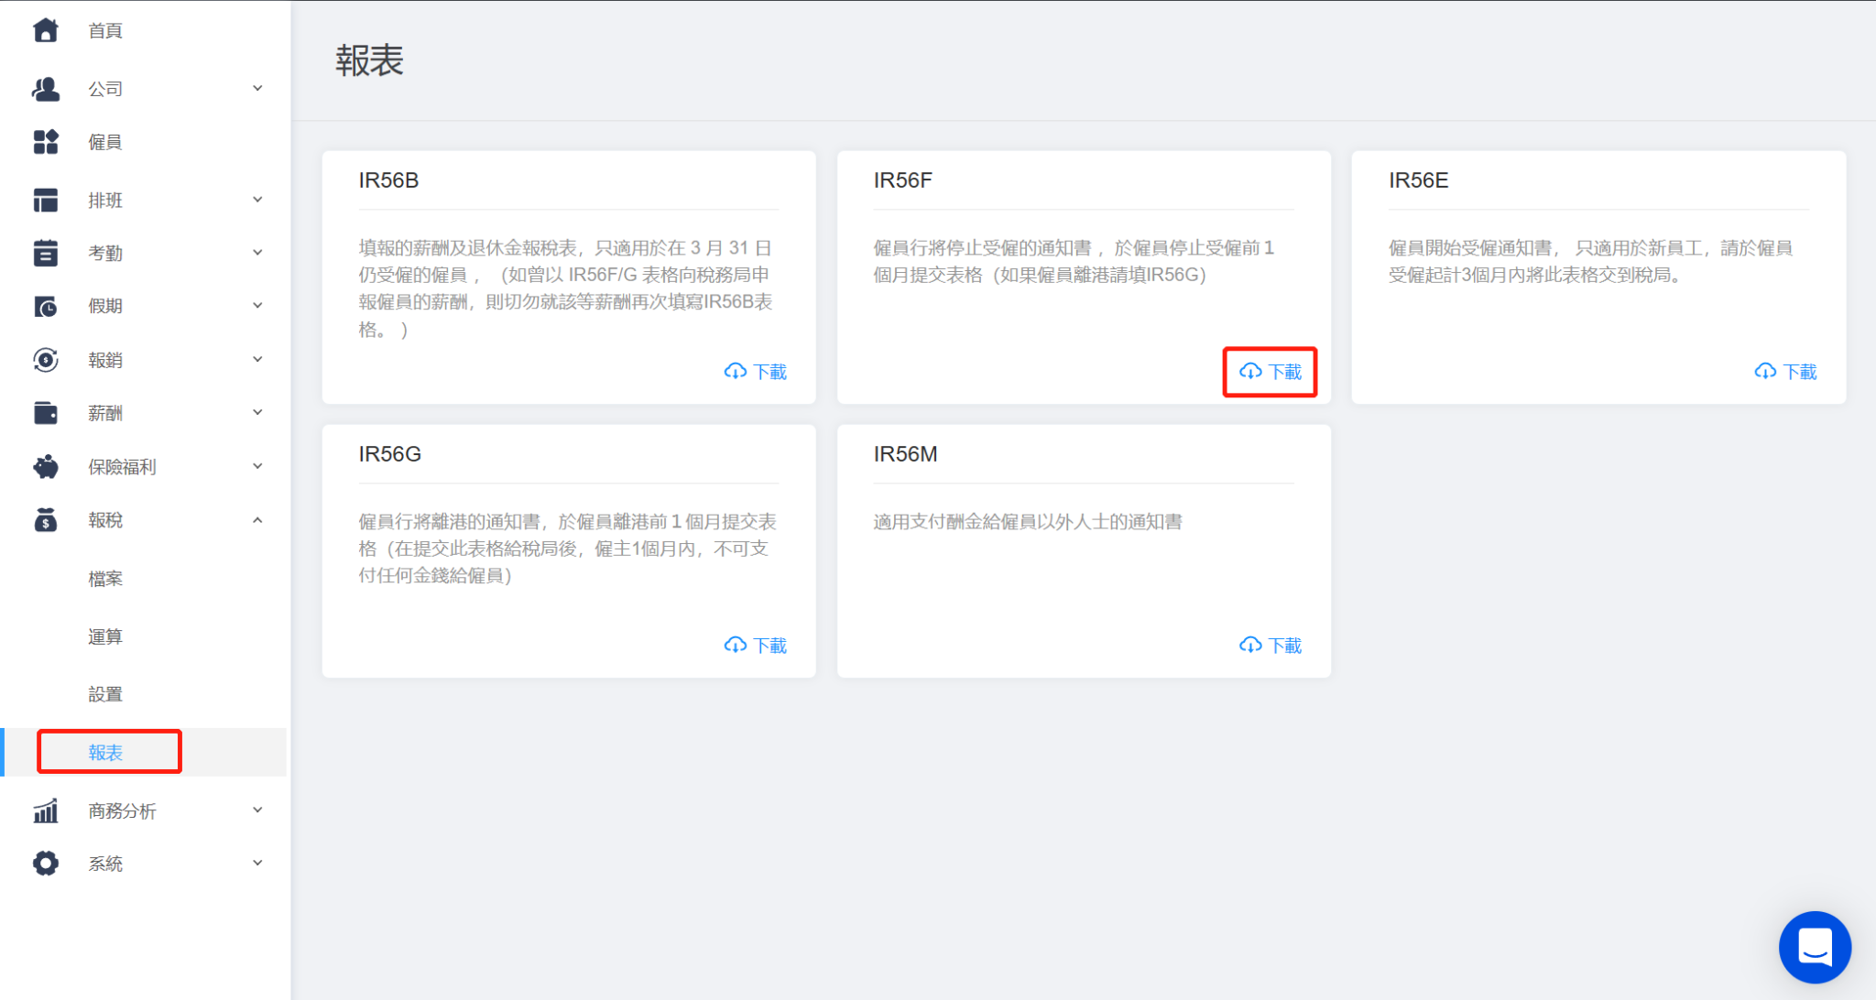Download the IR56F form

point(1271,372)
